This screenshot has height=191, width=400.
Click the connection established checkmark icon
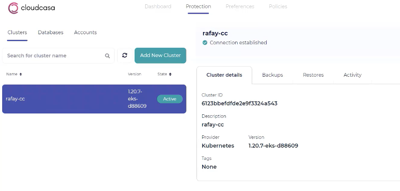(x=205, y=42)
